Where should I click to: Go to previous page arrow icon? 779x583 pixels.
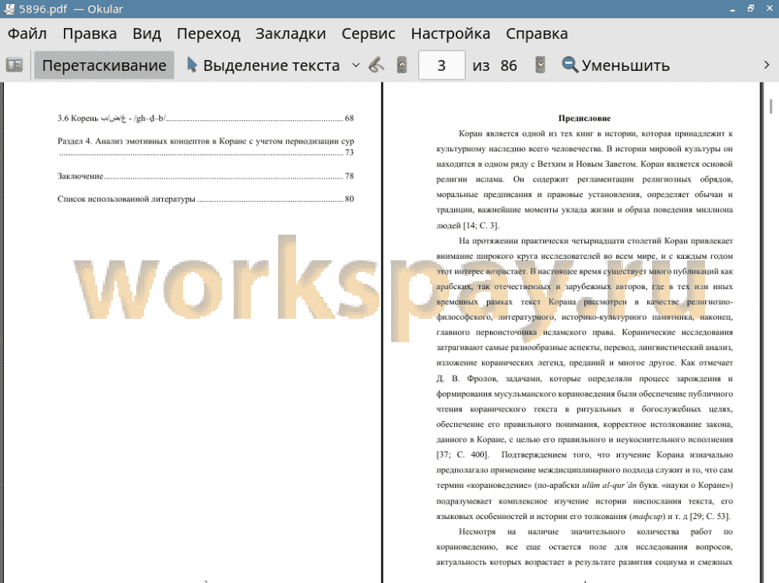[x=402, y=65]
